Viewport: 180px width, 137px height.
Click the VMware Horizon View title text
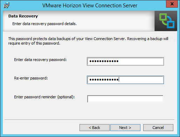point(90,6)
